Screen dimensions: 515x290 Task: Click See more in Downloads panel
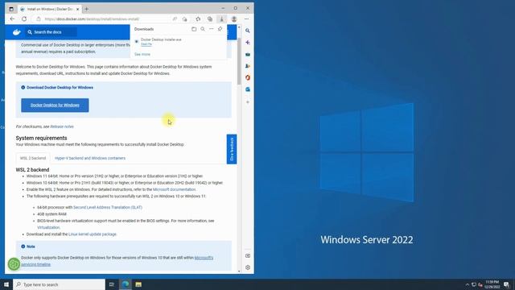142,54
